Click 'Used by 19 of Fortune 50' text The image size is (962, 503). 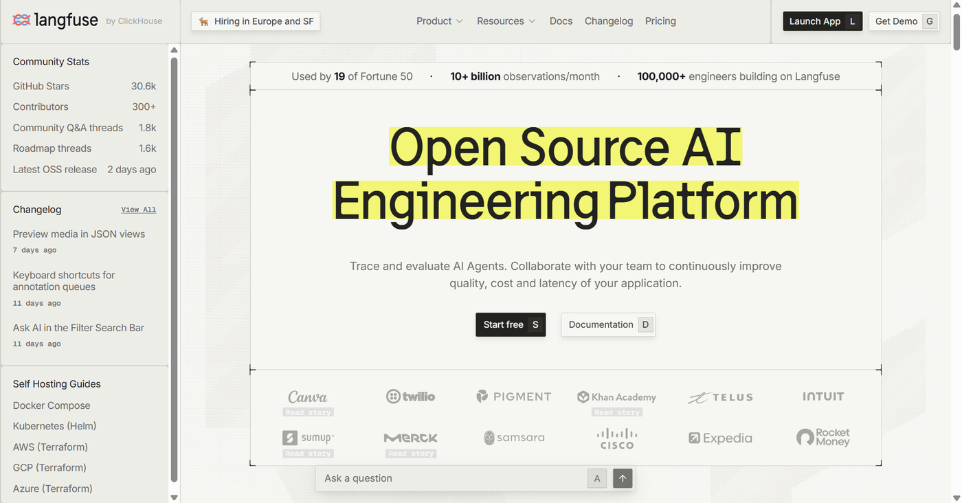pos(352,76)
